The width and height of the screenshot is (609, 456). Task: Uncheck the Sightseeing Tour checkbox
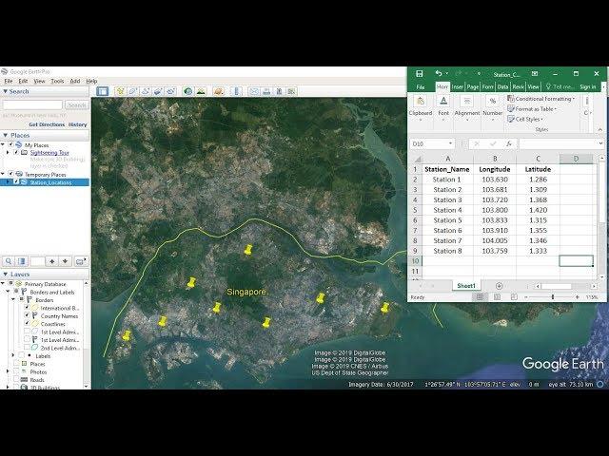tap(16, 152)
